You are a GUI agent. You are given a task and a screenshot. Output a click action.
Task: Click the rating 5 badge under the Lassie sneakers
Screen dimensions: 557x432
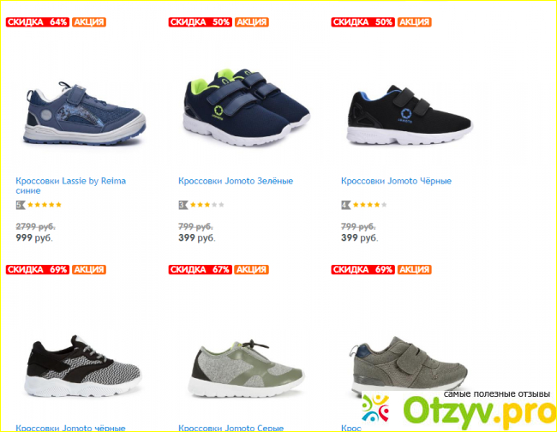click(x=21, y=205)
